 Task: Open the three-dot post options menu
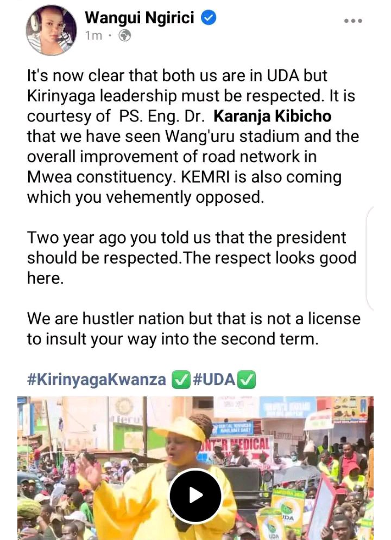click(353, 21)
